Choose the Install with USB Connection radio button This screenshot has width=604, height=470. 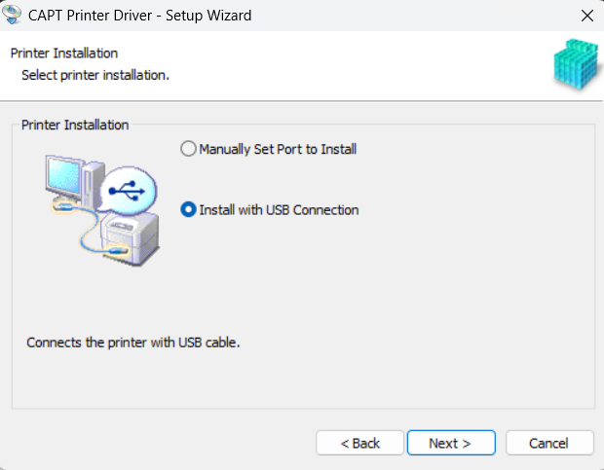(x=188, y=210)
